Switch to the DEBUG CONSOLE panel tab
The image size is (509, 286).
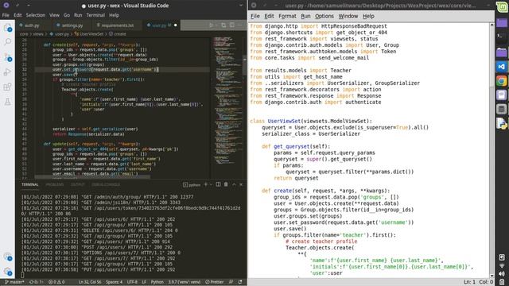click(106, 185)
